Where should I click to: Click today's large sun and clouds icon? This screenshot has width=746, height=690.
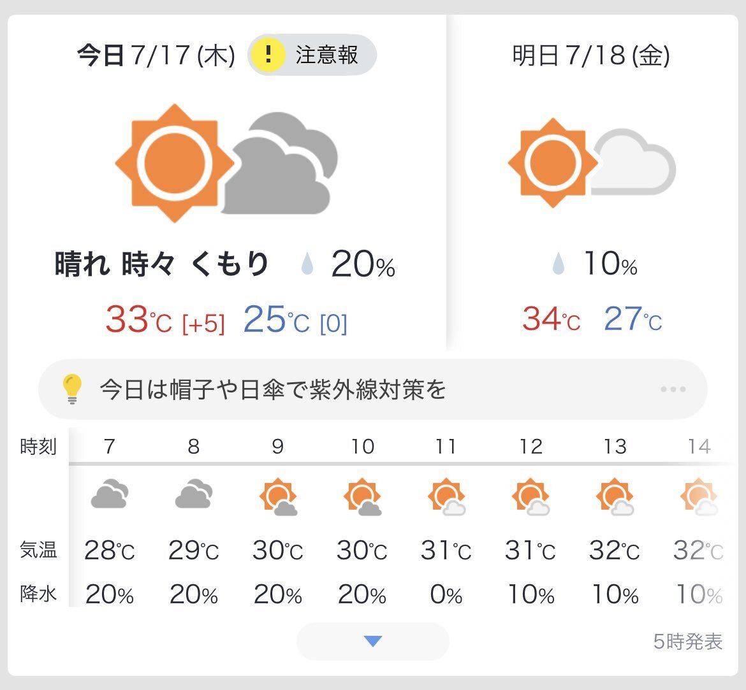pos(226,163)
